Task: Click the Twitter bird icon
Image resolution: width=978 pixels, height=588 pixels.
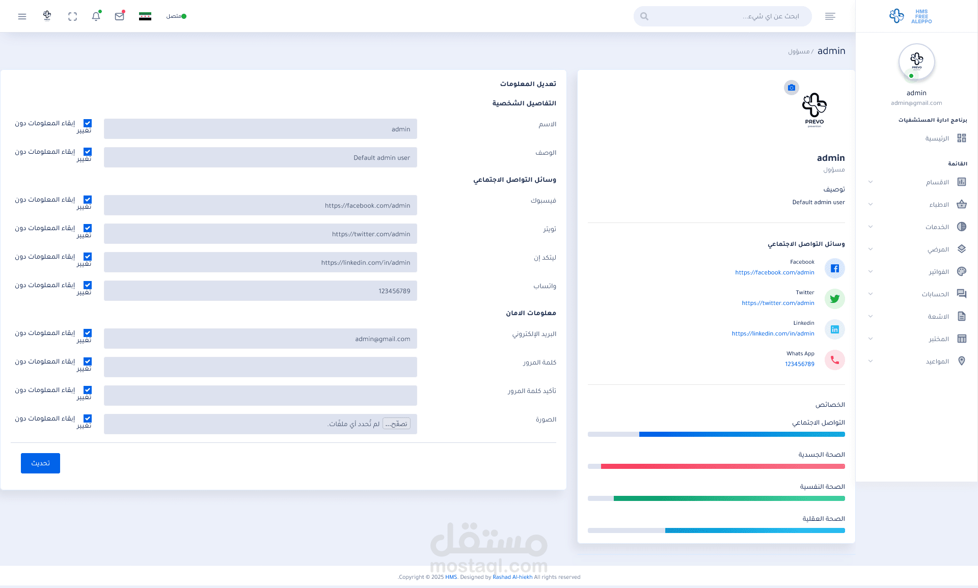Action: pos(834,299)
